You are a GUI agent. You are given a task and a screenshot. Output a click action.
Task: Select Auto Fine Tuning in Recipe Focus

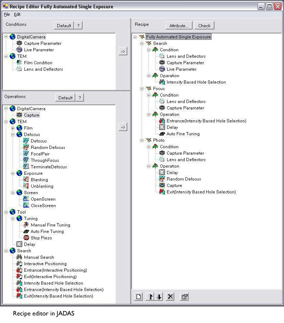183,134
